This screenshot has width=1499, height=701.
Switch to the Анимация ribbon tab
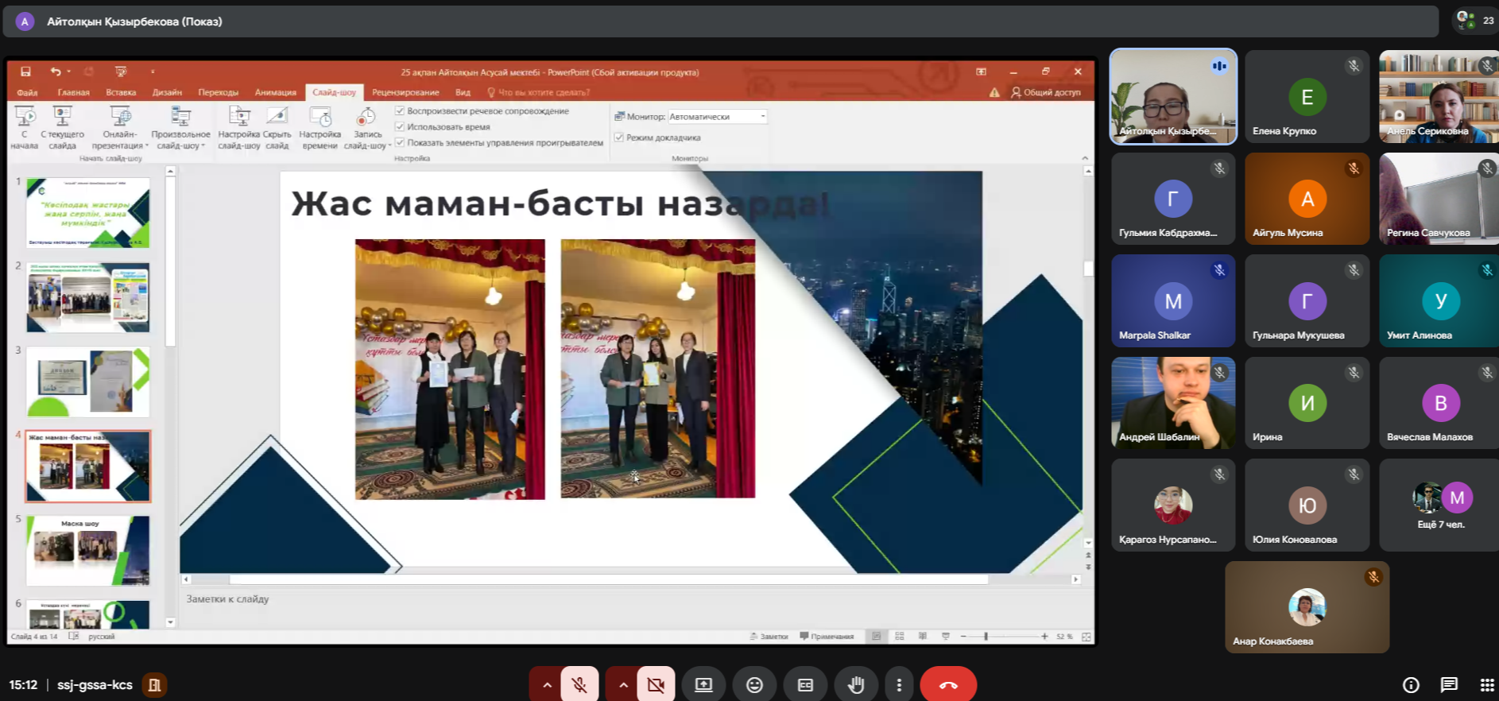tap(275, 92)
